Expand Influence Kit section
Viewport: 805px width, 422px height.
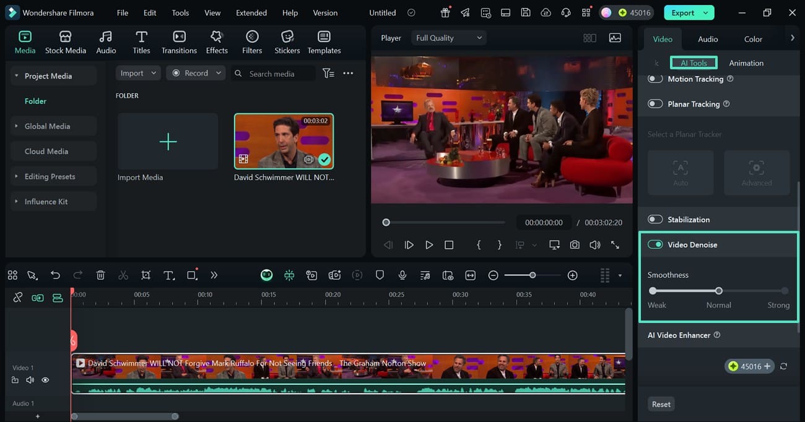coord(17,202)
